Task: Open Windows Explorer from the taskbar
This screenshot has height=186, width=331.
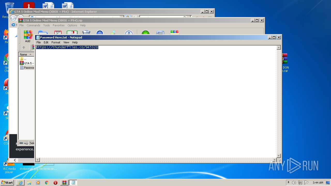Action: coord(29,183)
